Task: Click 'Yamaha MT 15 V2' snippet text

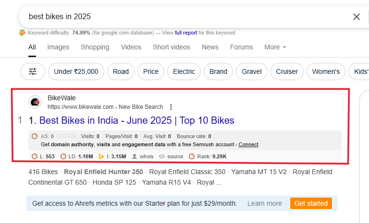Action: click(259, 172)
